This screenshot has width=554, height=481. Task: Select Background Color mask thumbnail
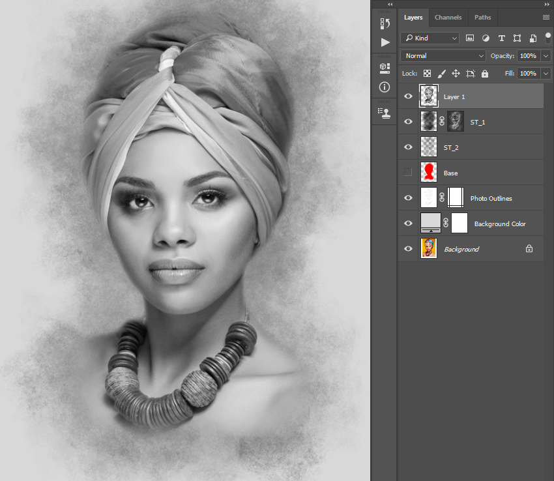tap(459, 223)
